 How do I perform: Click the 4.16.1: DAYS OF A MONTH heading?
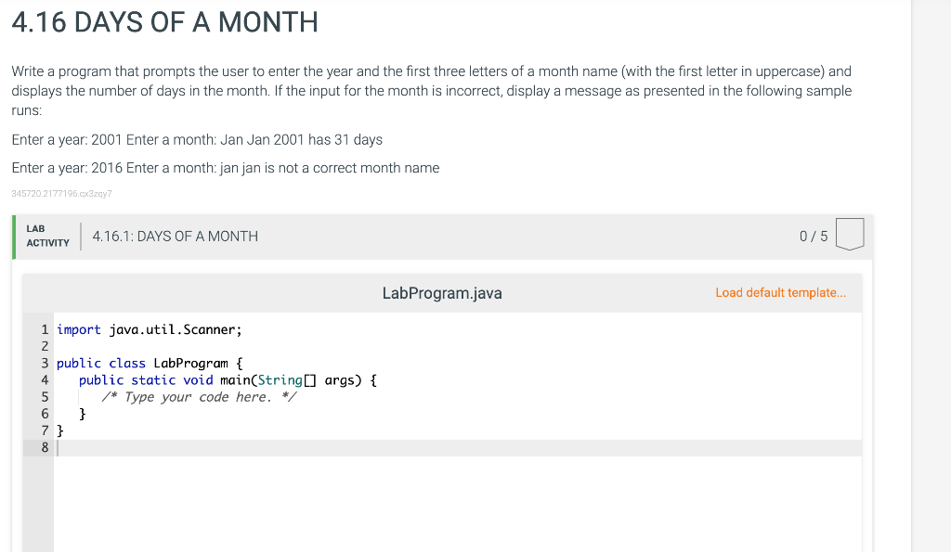[x=176, y=236]
